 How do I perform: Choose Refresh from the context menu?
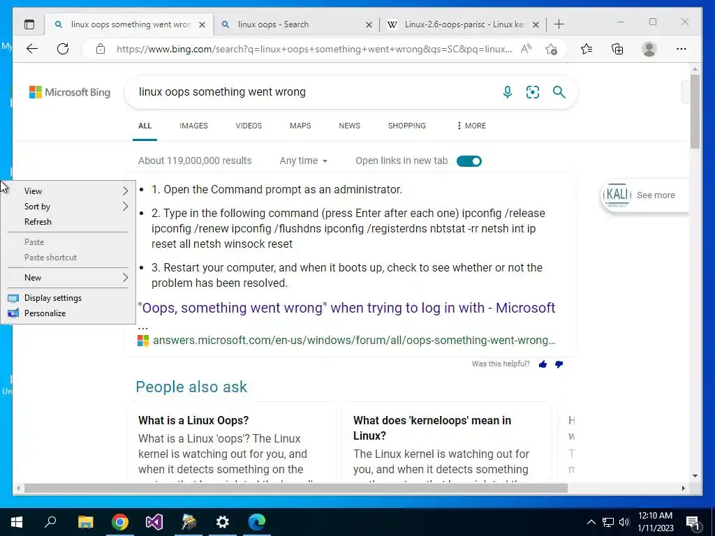click(68, 222)
